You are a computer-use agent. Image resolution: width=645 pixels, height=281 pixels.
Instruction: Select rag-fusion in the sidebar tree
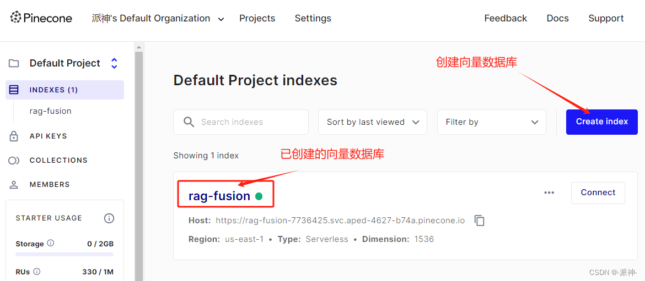click(50, 111)
